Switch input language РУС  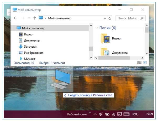pos(135,114)
